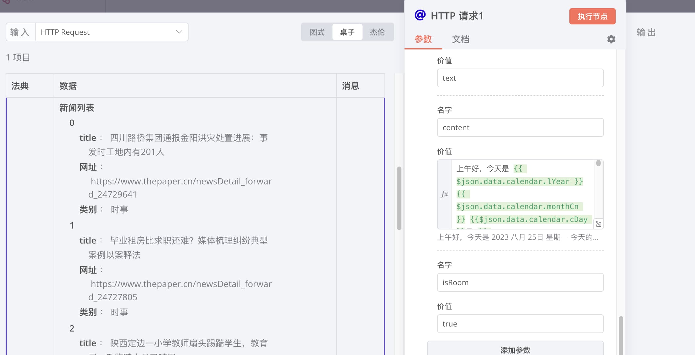Image resolution: width=695 pixels, height=355 pixels.
Task: Click the parameters panel scrollbar thumb
Action: point(621,335)
